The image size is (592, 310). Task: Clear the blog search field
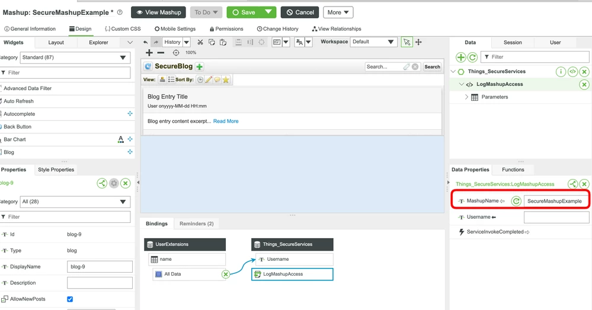415,67
